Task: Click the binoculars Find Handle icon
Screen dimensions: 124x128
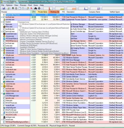Action: point(35,8)
